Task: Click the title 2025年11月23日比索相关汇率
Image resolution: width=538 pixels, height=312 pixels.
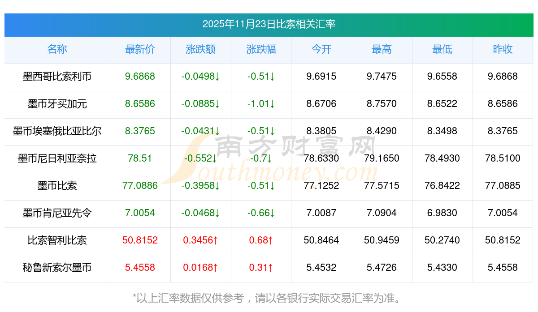Action: [269, 24]
